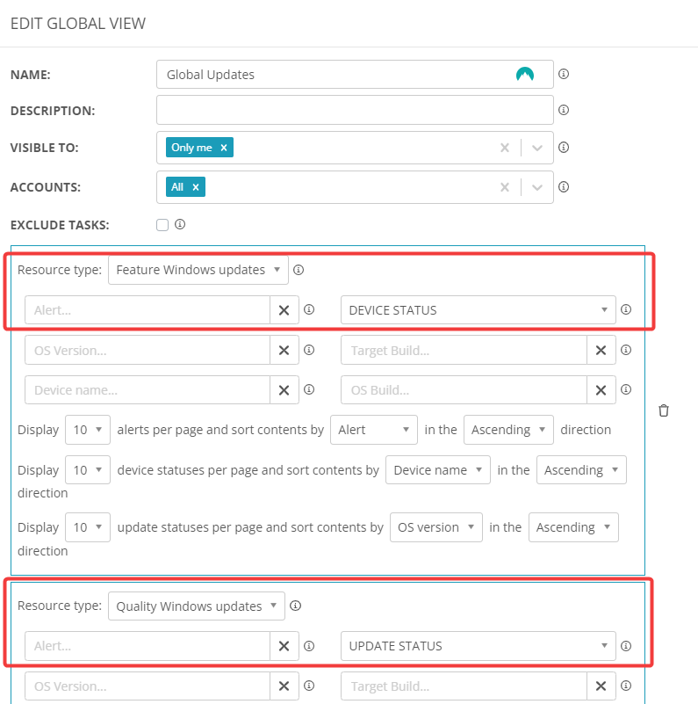Click info icon next to Name field
The width and height of the screenshot is (698, 704).
[564, 74]
